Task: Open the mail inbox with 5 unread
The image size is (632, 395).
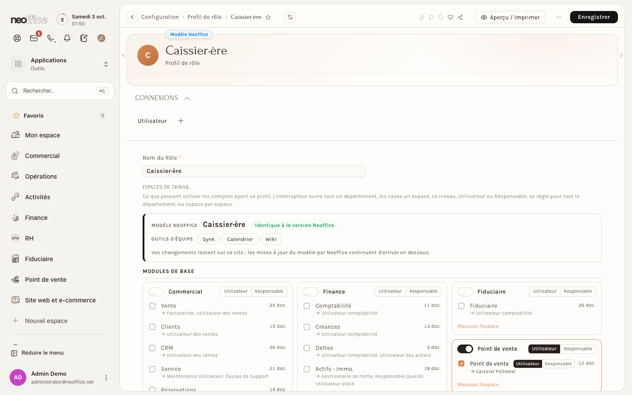Action: click(x=34, y=38)
